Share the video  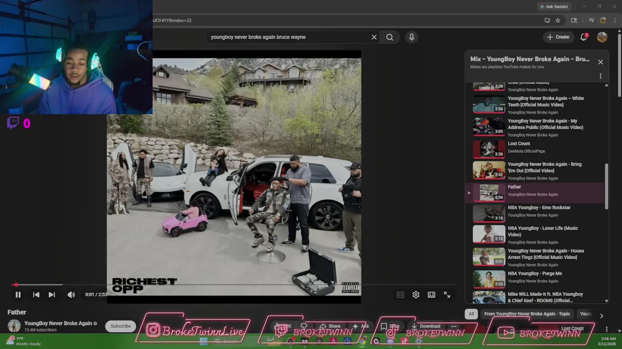(330, 326)
